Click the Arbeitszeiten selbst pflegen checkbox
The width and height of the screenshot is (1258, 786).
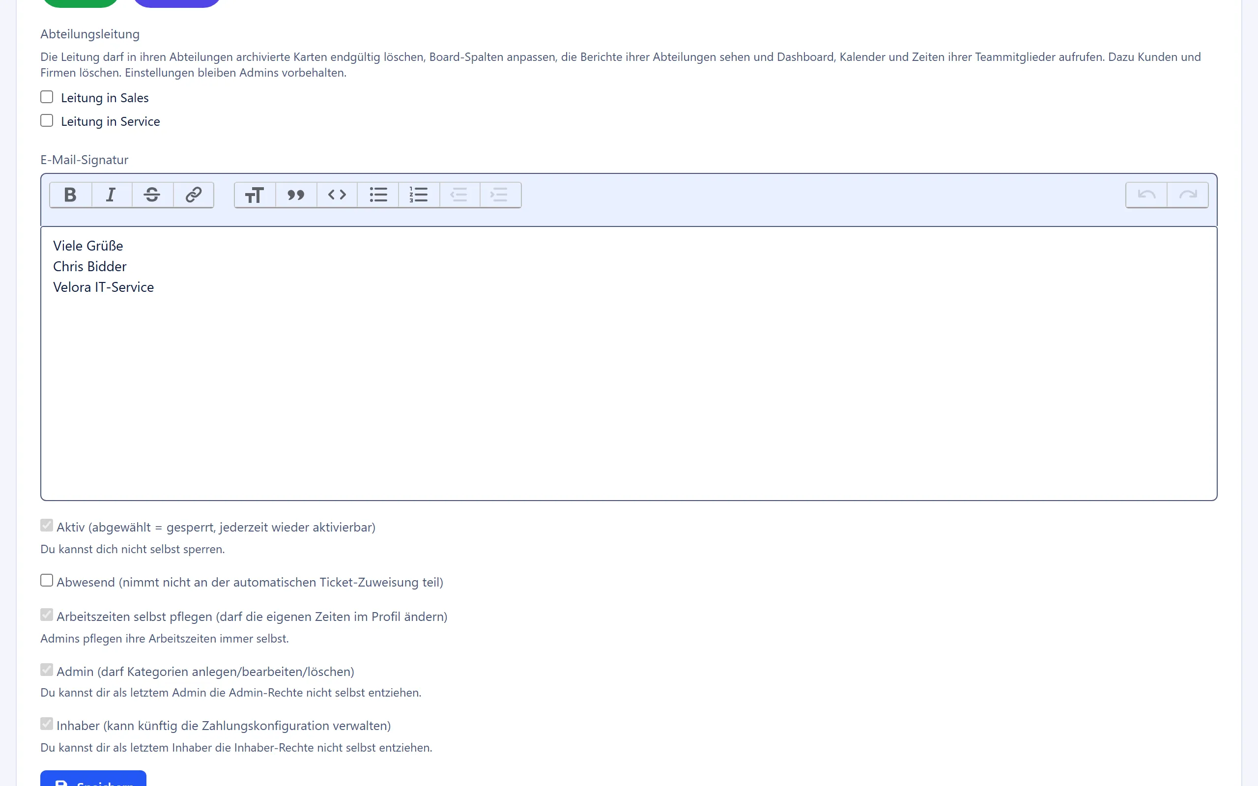click(x=47, y=615)
